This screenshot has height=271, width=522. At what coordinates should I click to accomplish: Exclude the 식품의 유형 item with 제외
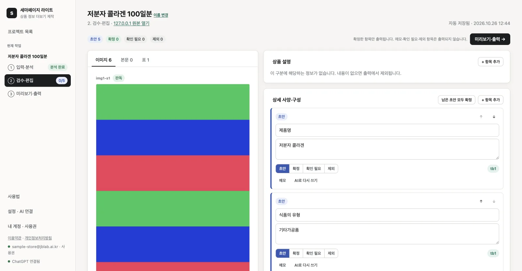(x=331, y=253)
